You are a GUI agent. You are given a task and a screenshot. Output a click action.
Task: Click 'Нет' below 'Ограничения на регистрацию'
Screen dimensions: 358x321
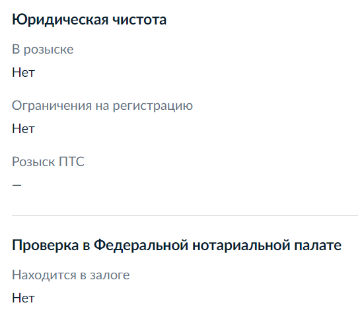(23, 128)
